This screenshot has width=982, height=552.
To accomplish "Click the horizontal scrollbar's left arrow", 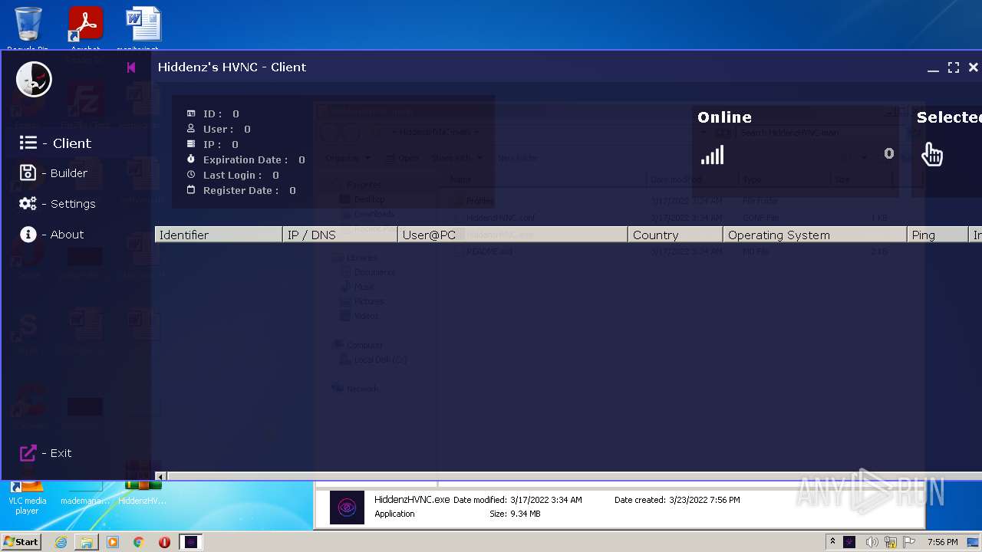I will [x=160, y=476].
